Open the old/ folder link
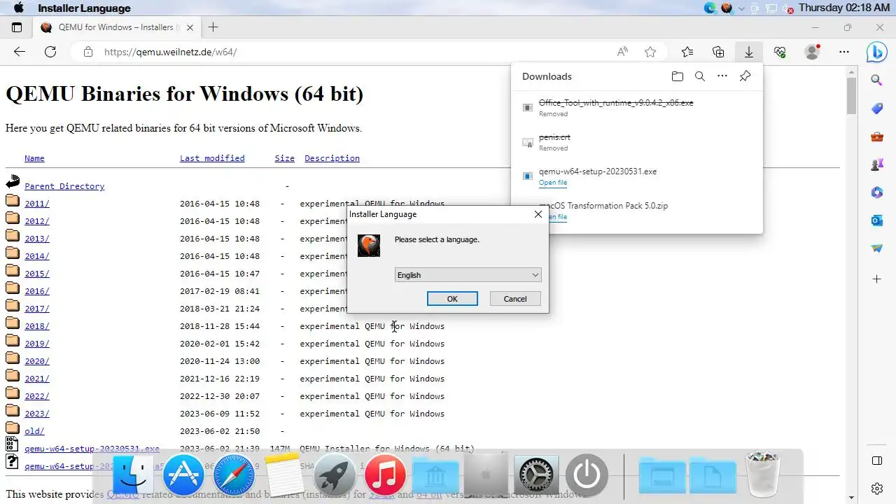 (34, 431)
